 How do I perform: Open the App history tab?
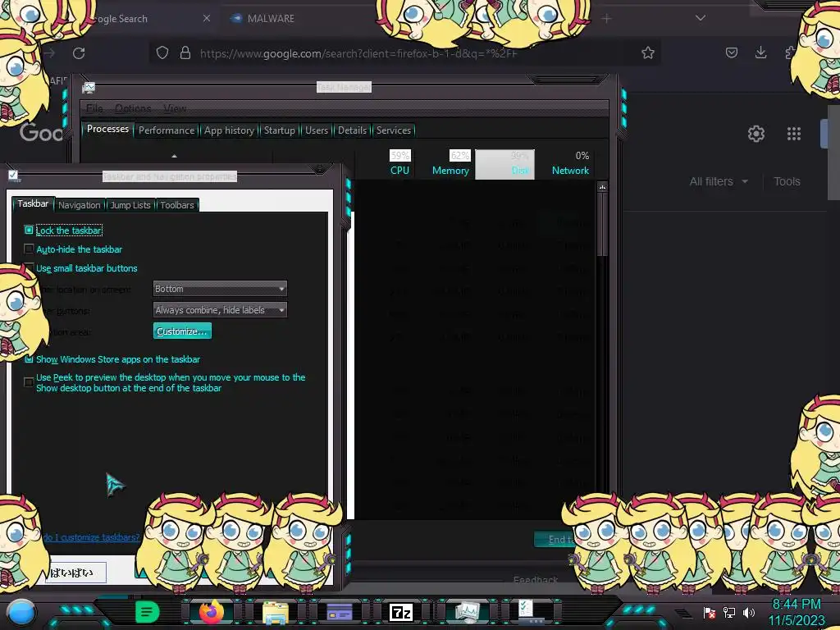[230, 130]
